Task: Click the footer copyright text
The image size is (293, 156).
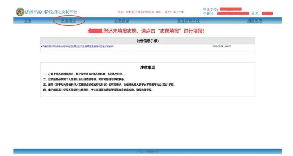Action: 148,152
